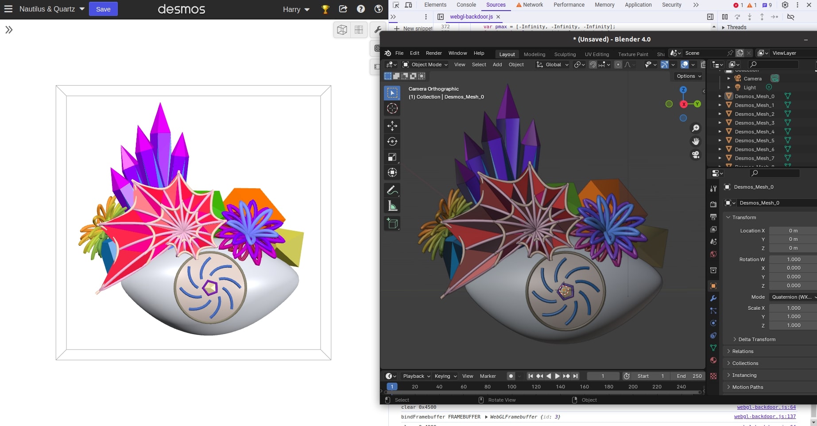
Task: Open the Render properties tab icon
Action: tap(713, 205)
